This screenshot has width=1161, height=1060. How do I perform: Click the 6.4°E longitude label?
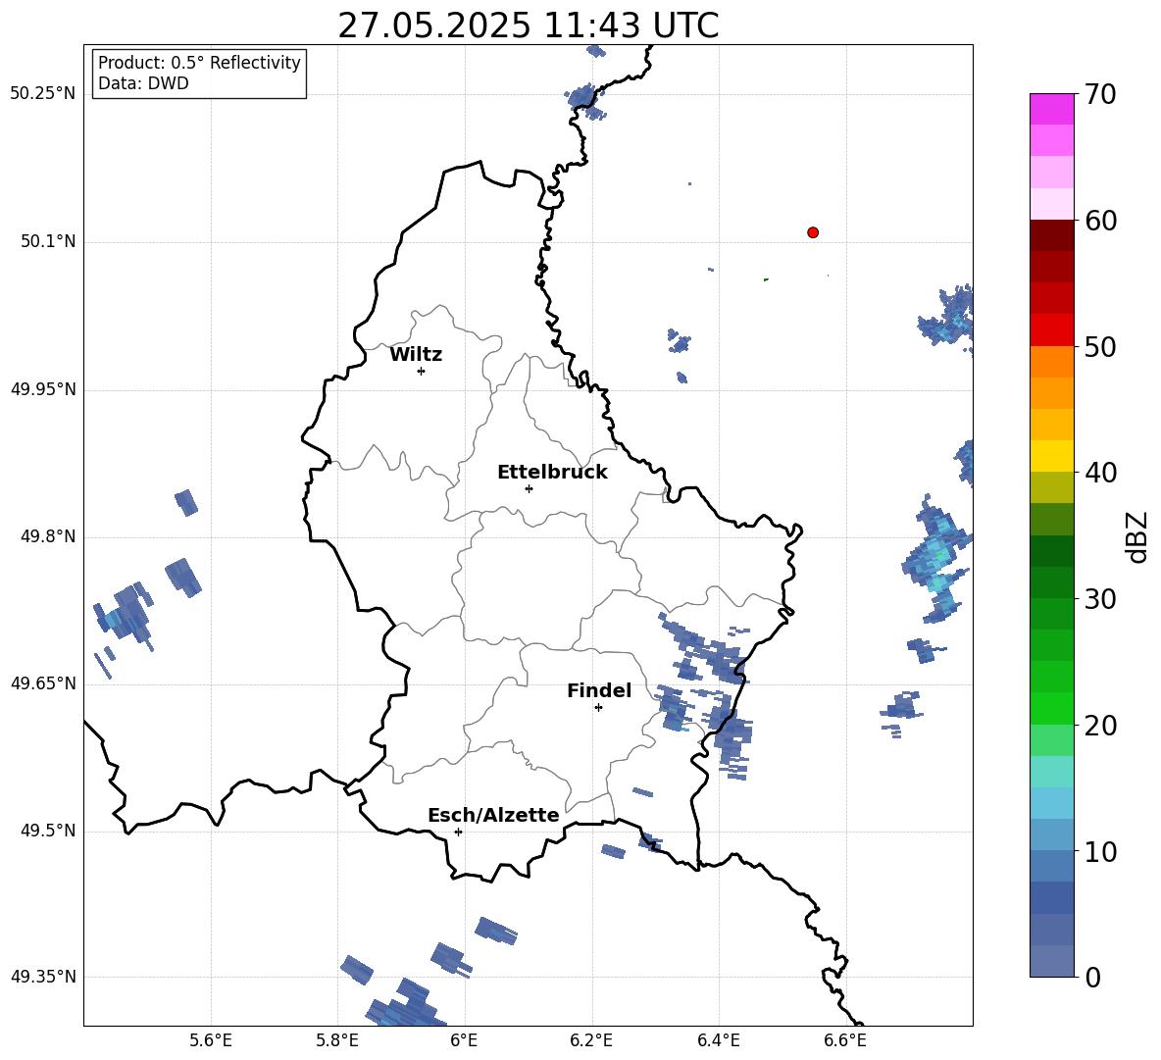tap(718, 1040)
